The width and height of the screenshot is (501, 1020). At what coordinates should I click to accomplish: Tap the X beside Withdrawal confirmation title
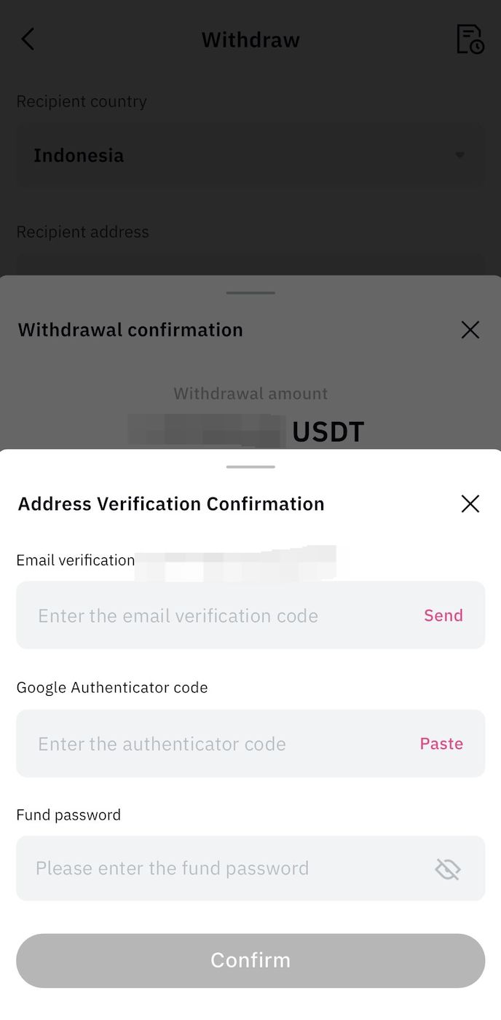tap(470, 329)
